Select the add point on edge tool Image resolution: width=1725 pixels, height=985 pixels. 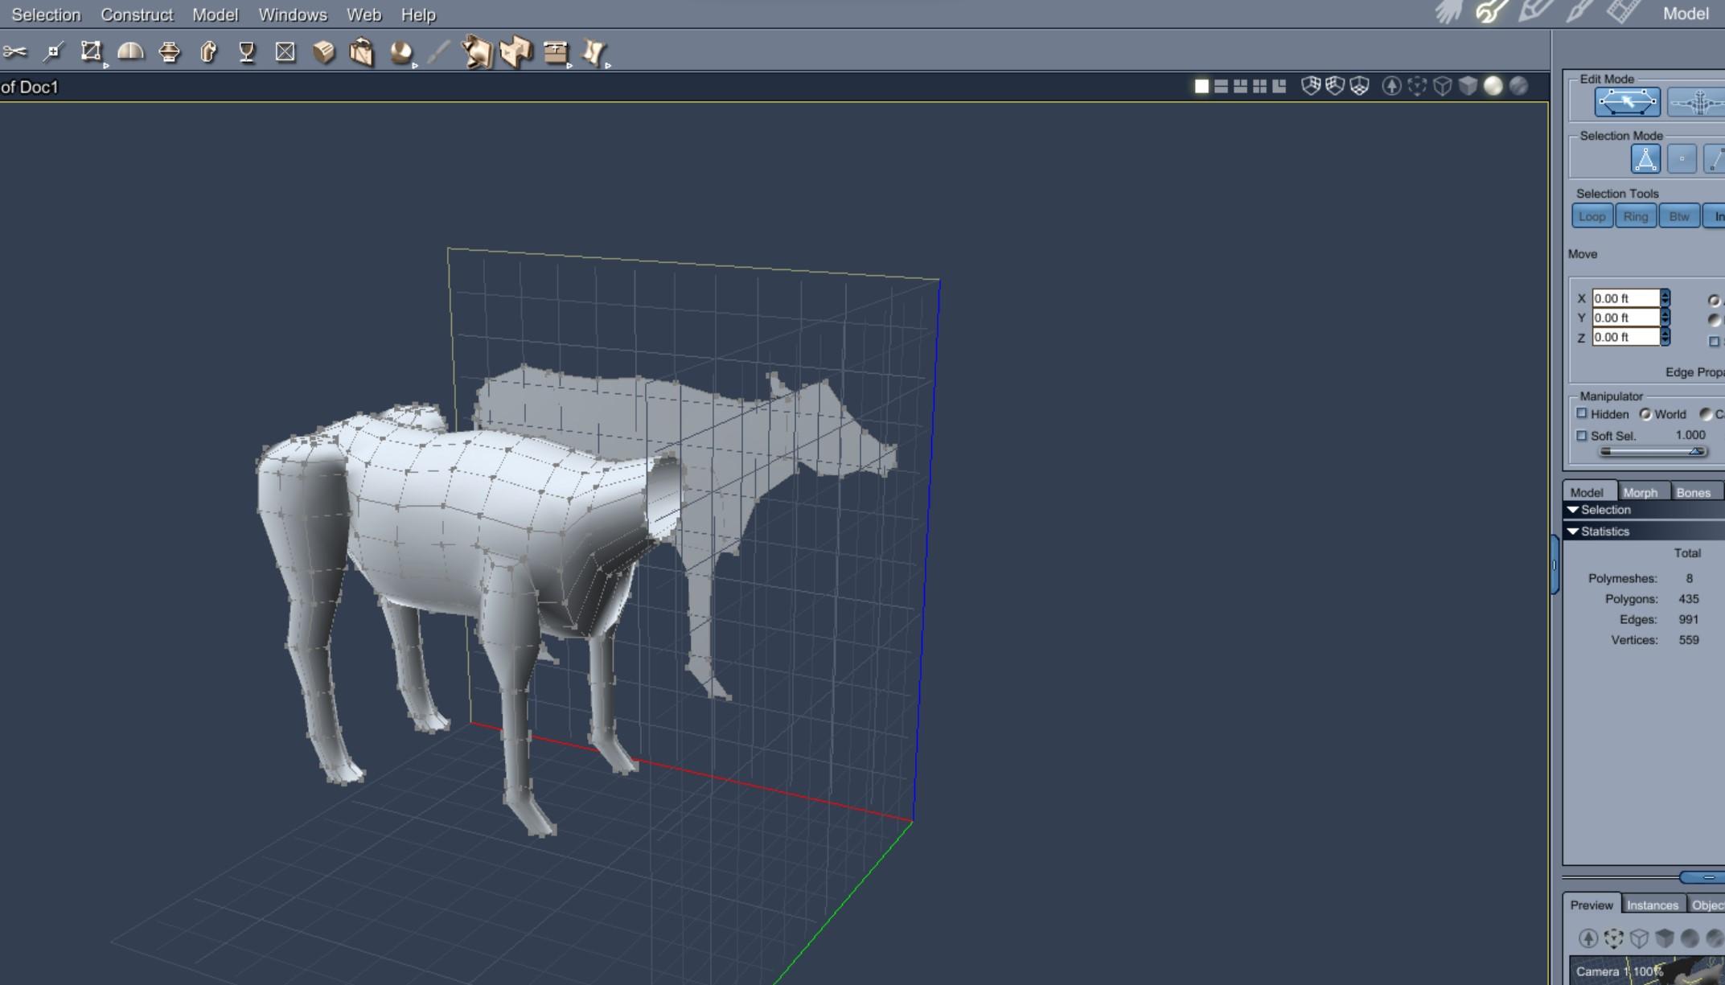pos(53,52)
